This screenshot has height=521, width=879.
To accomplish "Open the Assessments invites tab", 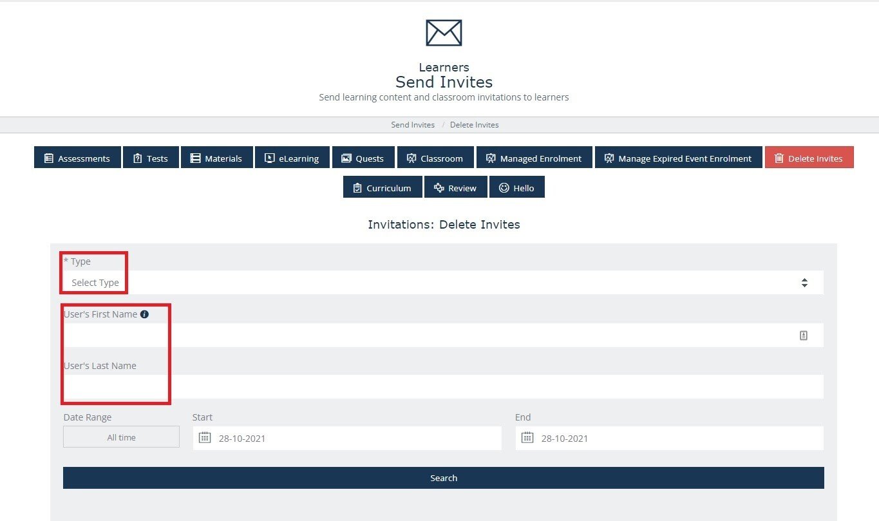I will (x=77, y=158).
